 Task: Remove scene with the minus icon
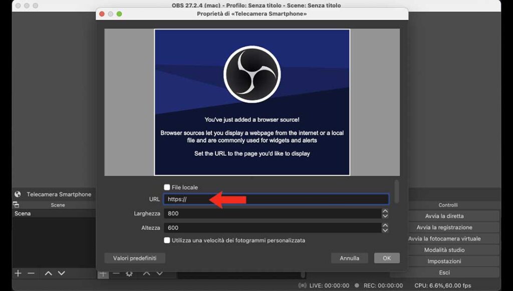(31, 273)
